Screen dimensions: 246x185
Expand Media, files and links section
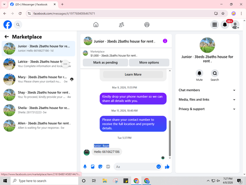pos(207,100)
